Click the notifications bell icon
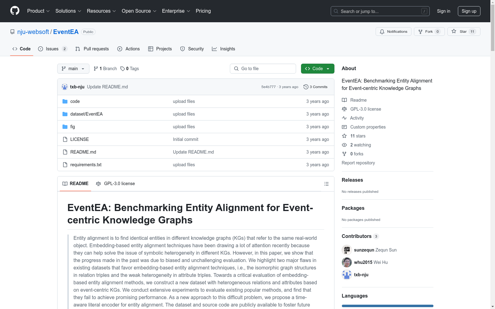The image size is (495, 309). click(x=382, y=32)
